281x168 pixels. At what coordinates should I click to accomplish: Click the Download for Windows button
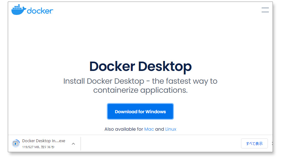[x=140, y=111]
